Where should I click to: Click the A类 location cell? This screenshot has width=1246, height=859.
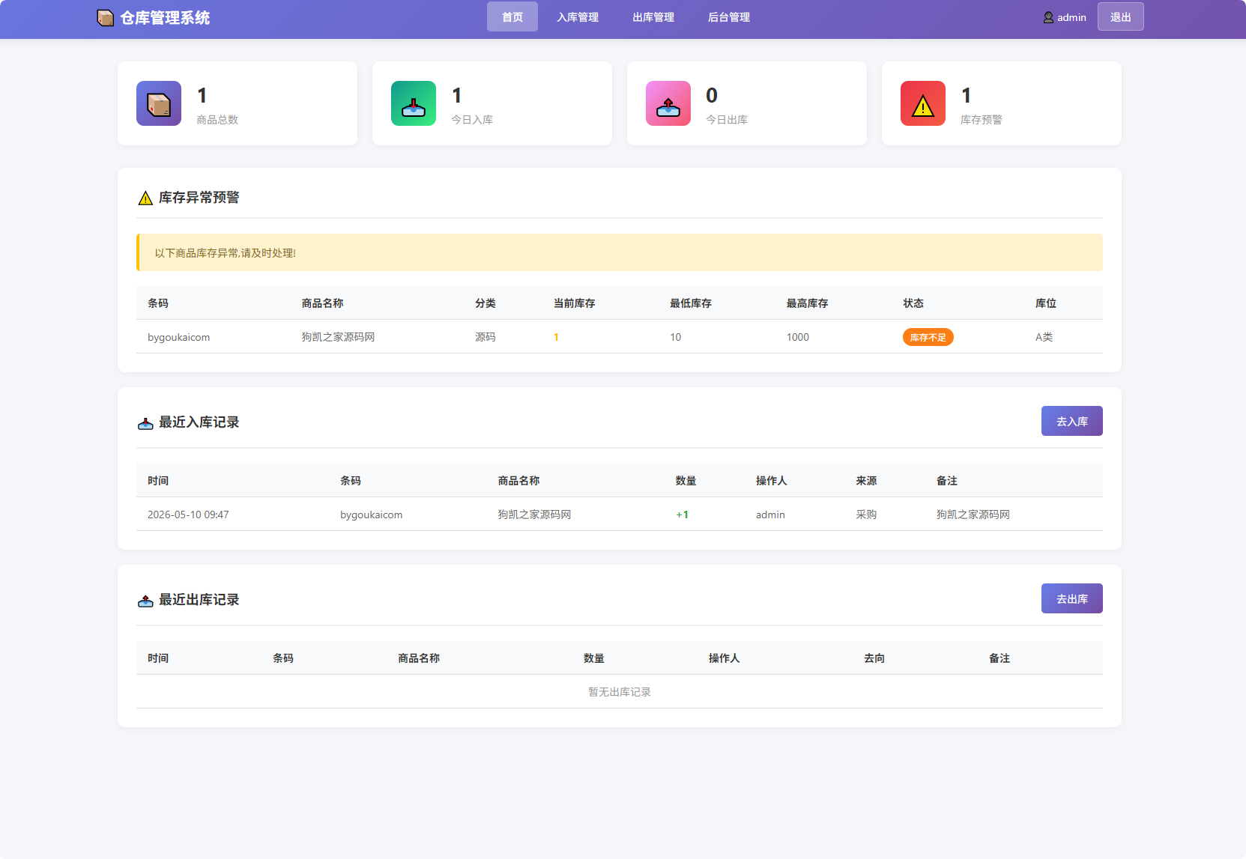click(x=1044, y=337)
